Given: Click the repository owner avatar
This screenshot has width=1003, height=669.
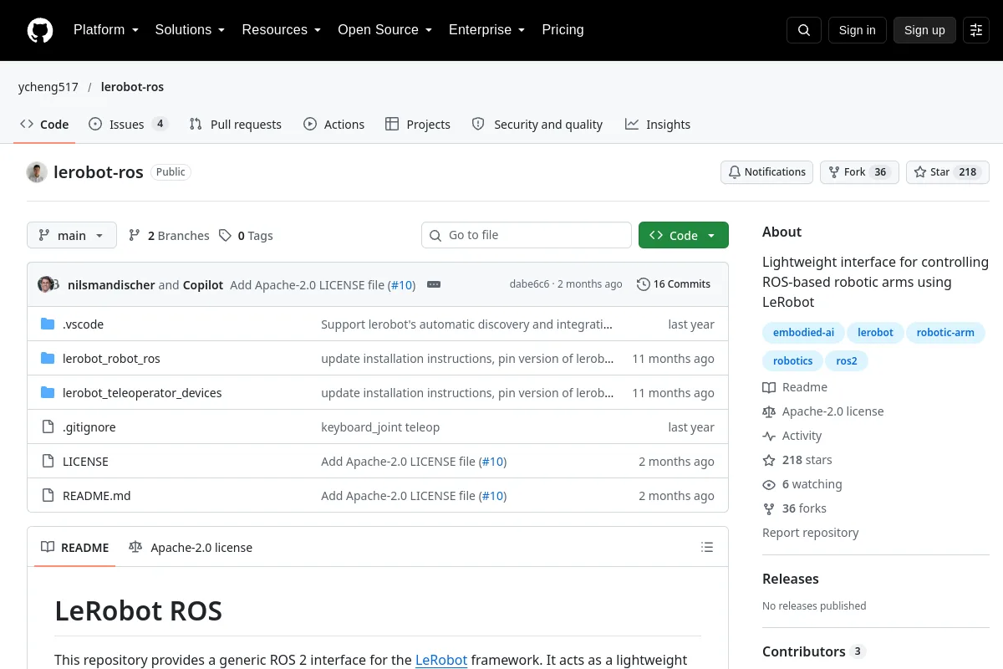Looking at the screenshot, I should 37,172.
